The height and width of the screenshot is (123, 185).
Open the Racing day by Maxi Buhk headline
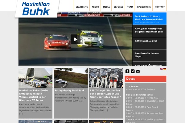pos(69,90)
